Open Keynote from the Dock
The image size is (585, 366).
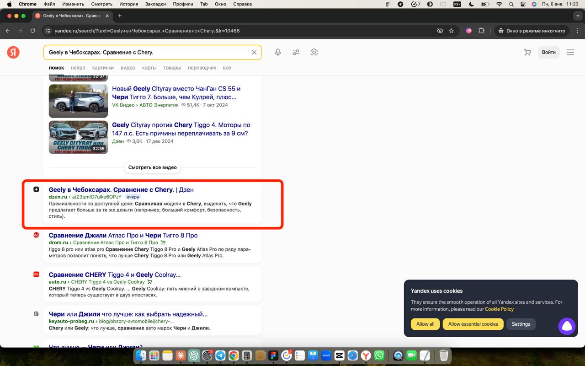tap(313, 355)
